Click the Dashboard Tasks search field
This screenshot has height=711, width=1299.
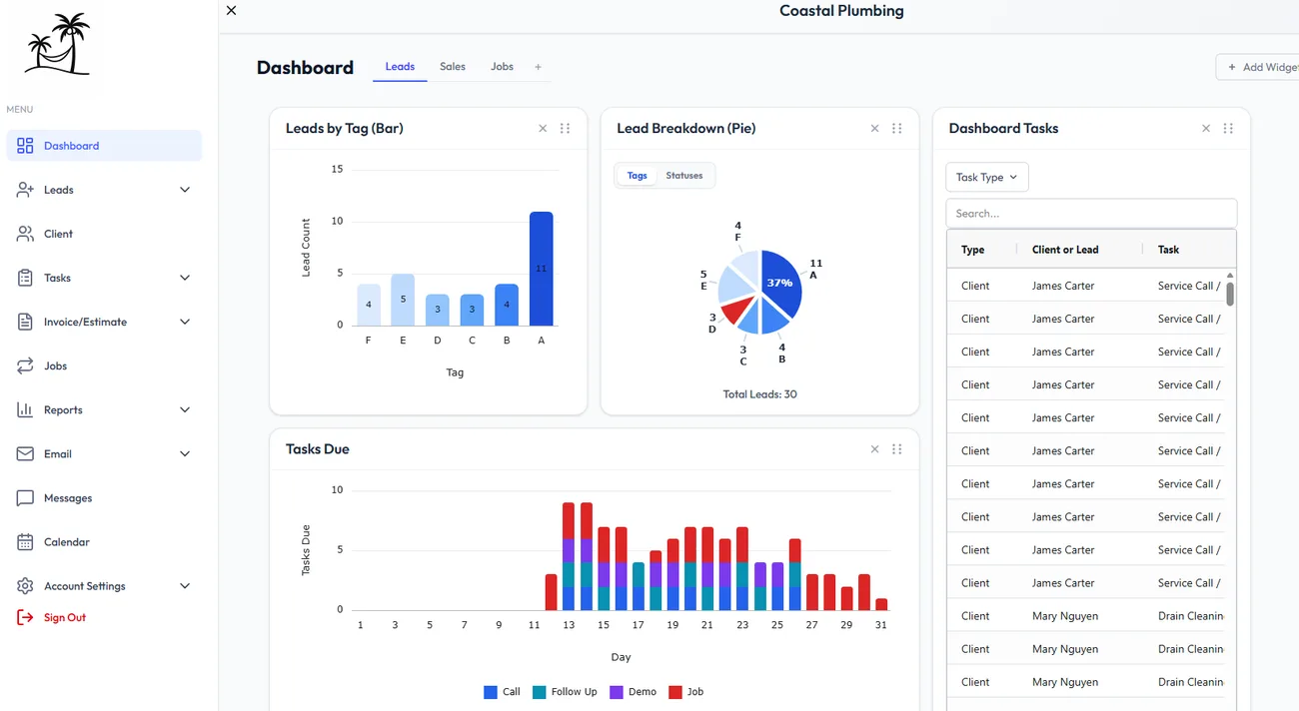pos(1091,213)
